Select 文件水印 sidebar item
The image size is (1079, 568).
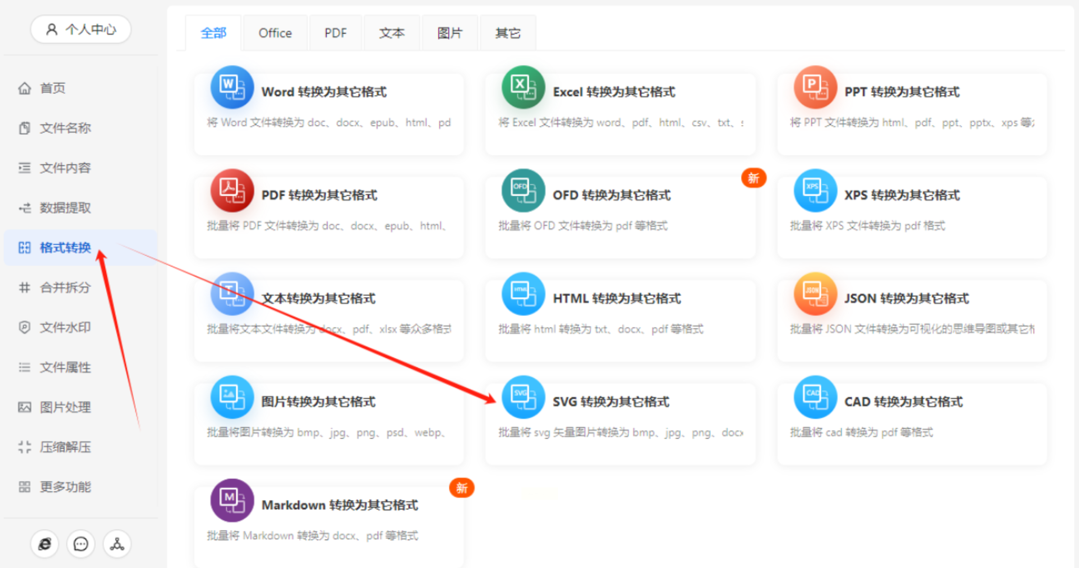(x=65, y=327)
